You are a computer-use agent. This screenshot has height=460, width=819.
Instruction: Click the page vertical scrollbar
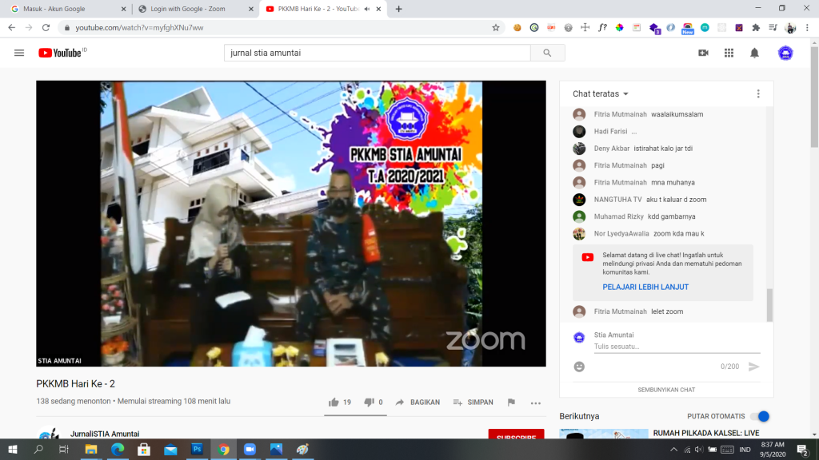(x=814, y=97)
